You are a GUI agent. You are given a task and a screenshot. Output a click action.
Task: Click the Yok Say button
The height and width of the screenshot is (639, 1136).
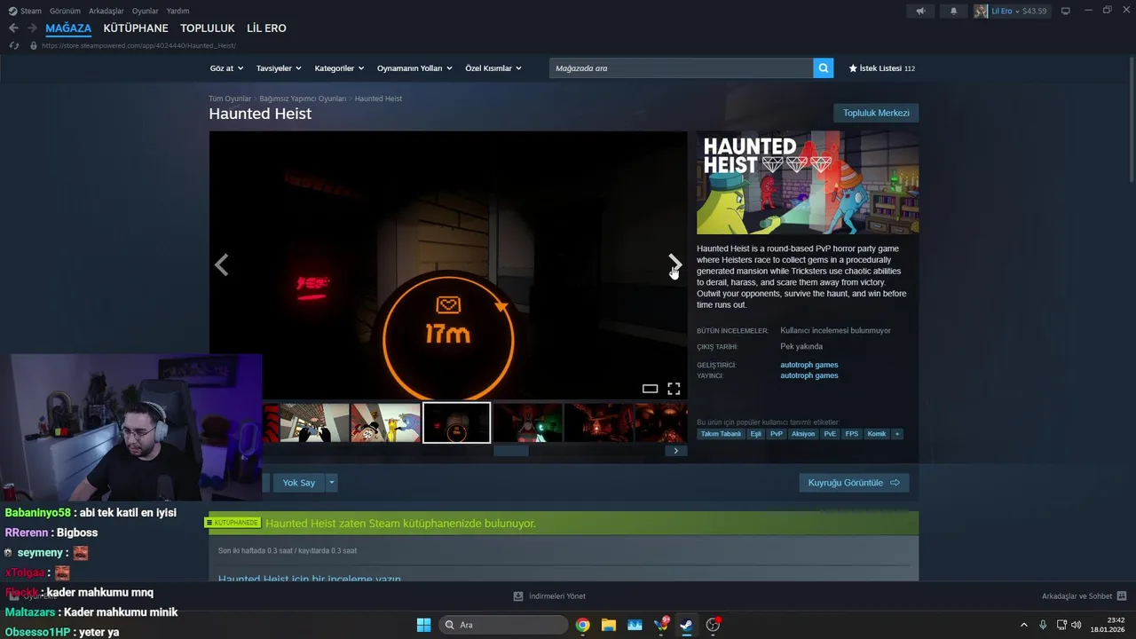pos(299,483)
